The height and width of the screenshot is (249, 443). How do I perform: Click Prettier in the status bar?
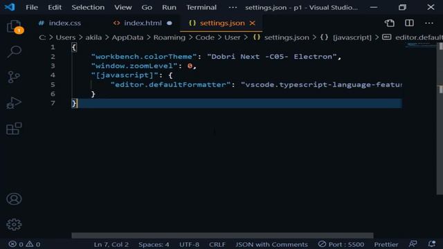coord(386,244)
